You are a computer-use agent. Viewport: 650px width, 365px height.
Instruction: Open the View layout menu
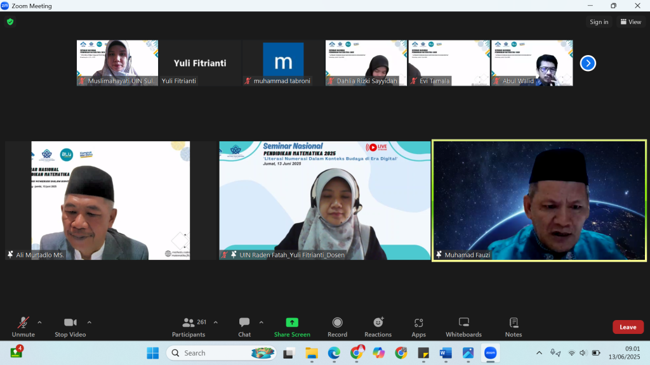click(x=631, y=22)
